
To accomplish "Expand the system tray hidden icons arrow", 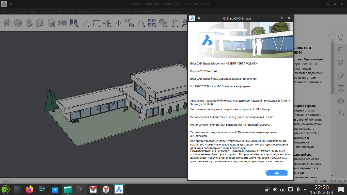I will 305,189.
